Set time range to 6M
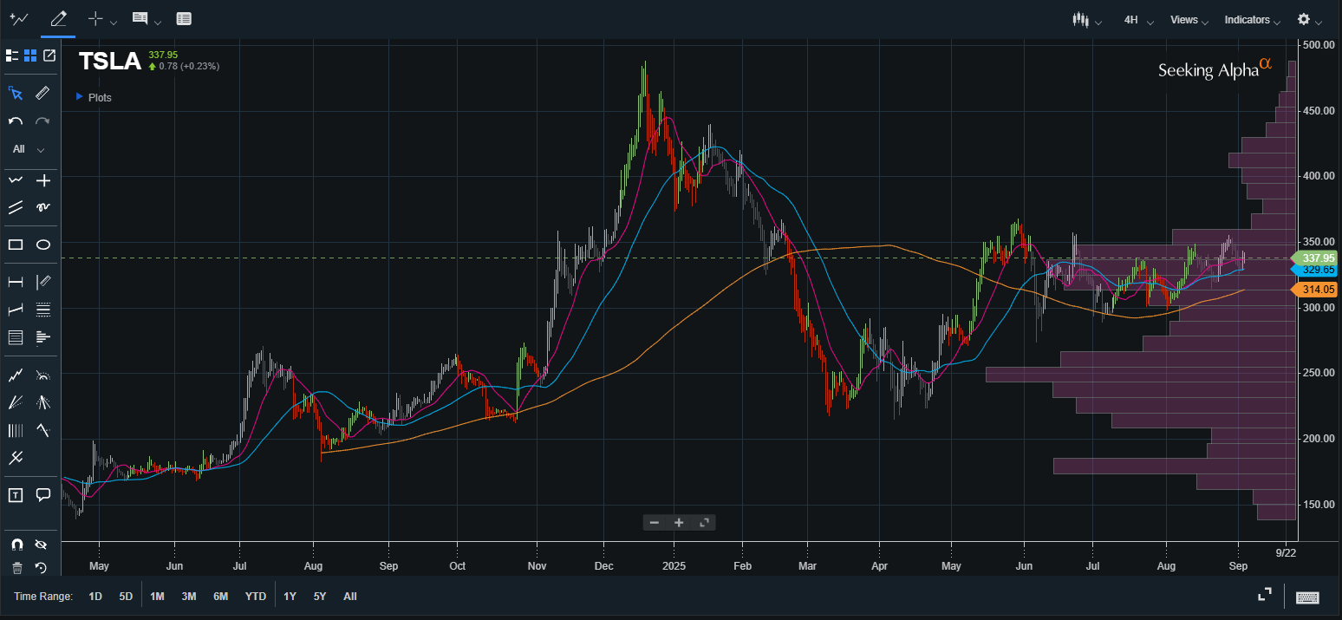Screen dimensions: 1342x620 tap(221, 597)
